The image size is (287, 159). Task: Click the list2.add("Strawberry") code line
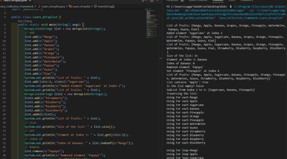[x=46, y=98]
